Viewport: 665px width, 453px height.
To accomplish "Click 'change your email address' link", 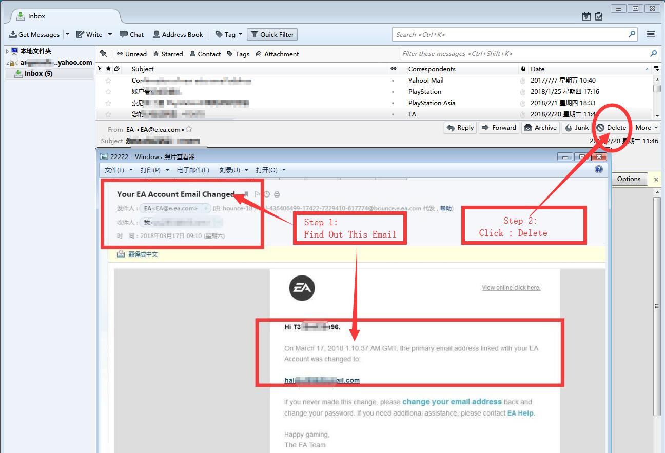I will point(452,402).
